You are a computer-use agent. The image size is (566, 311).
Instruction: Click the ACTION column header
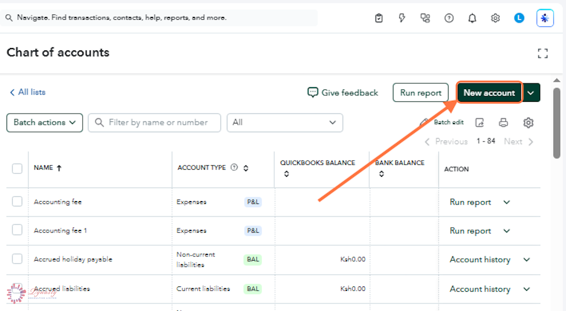click(x=457, y=169)
